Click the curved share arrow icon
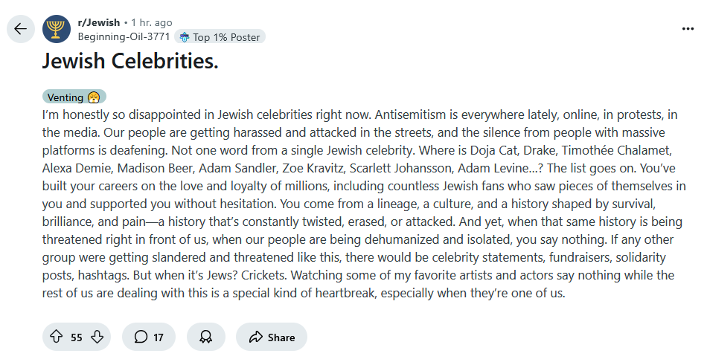707x362 pixels. (x=256, y=337)
